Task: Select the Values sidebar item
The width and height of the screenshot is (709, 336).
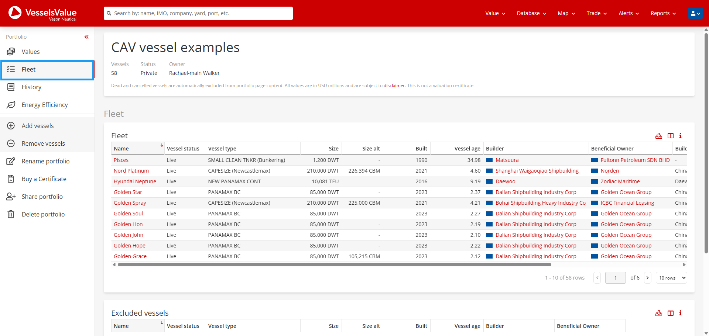Action: (x=30, y=52)
